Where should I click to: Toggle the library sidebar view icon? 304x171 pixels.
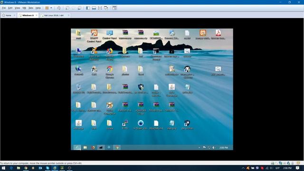pos(88,8)
